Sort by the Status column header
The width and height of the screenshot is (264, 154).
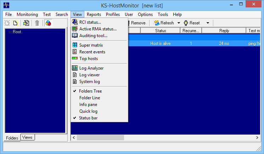pos(161,31)
